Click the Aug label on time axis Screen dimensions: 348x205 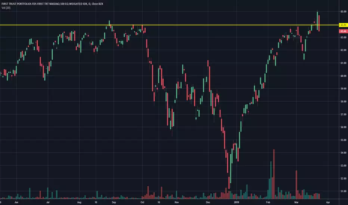79,202
